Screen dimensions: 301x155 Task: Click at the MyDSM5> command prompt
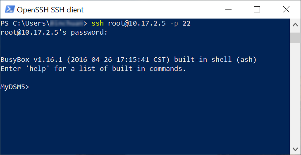(15, 87)
